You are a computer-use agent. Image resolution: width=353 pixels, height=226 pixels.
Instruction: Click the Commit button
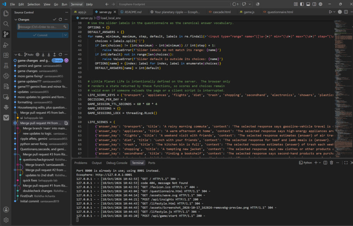(40, 35)
